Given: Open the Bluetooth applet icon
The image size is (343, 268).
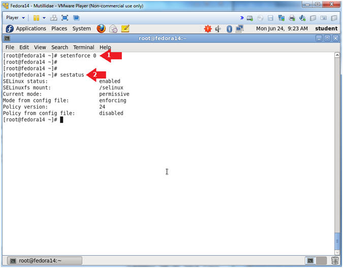Looking at the screenshot, I should [x=229, y=29].
